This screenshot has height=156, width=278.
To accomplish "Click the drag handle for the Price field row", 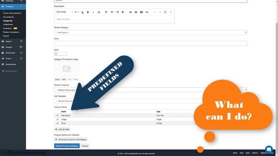I will [57, 123].
